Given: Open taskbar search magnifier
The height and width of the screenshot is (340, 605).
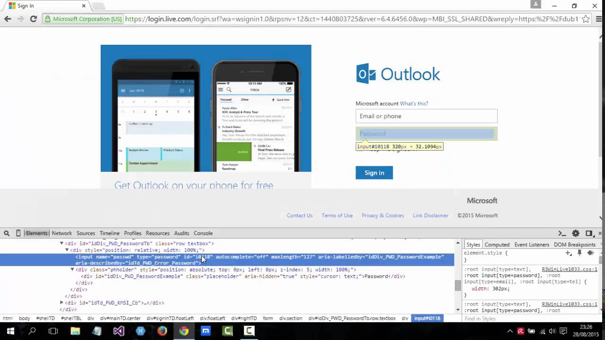Looking at the screenshot, I should click(x=32, y=331).
